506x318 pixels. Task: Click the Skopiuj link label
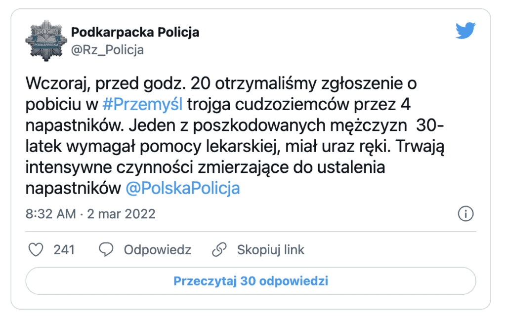pyautogui.click(x=270, y=250)
